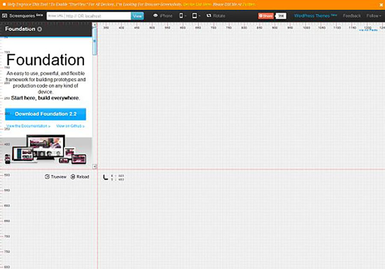Viewport: 385px width, 269px height.
Task: Expand the Follow dropdown menu
Action: coord(374,16)
